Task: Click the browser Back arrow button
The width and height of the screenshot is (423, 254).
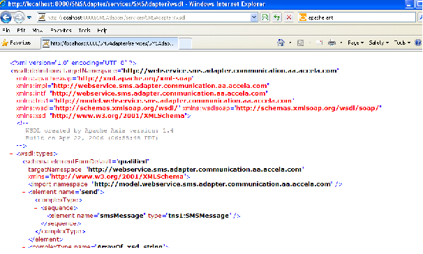Action: [6, 17]
